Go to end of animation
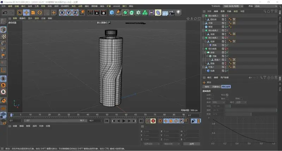This screenshot has width=282, height=151. [x=141, y=121]
